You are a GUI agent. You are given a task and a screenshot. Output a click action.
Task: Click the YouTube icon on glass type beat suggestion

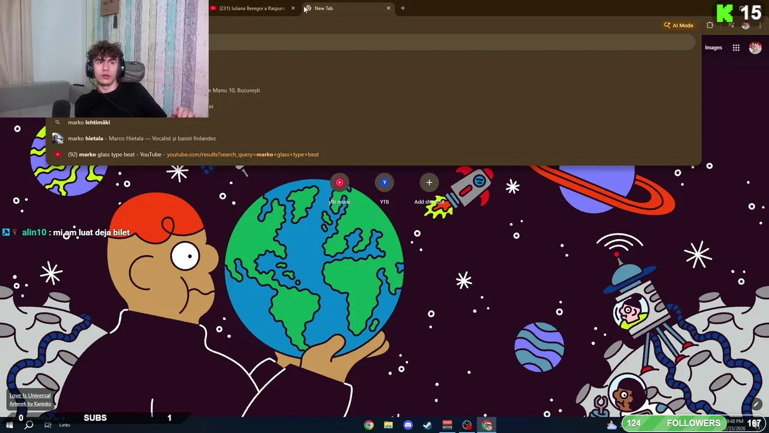(x=58, y=155)
